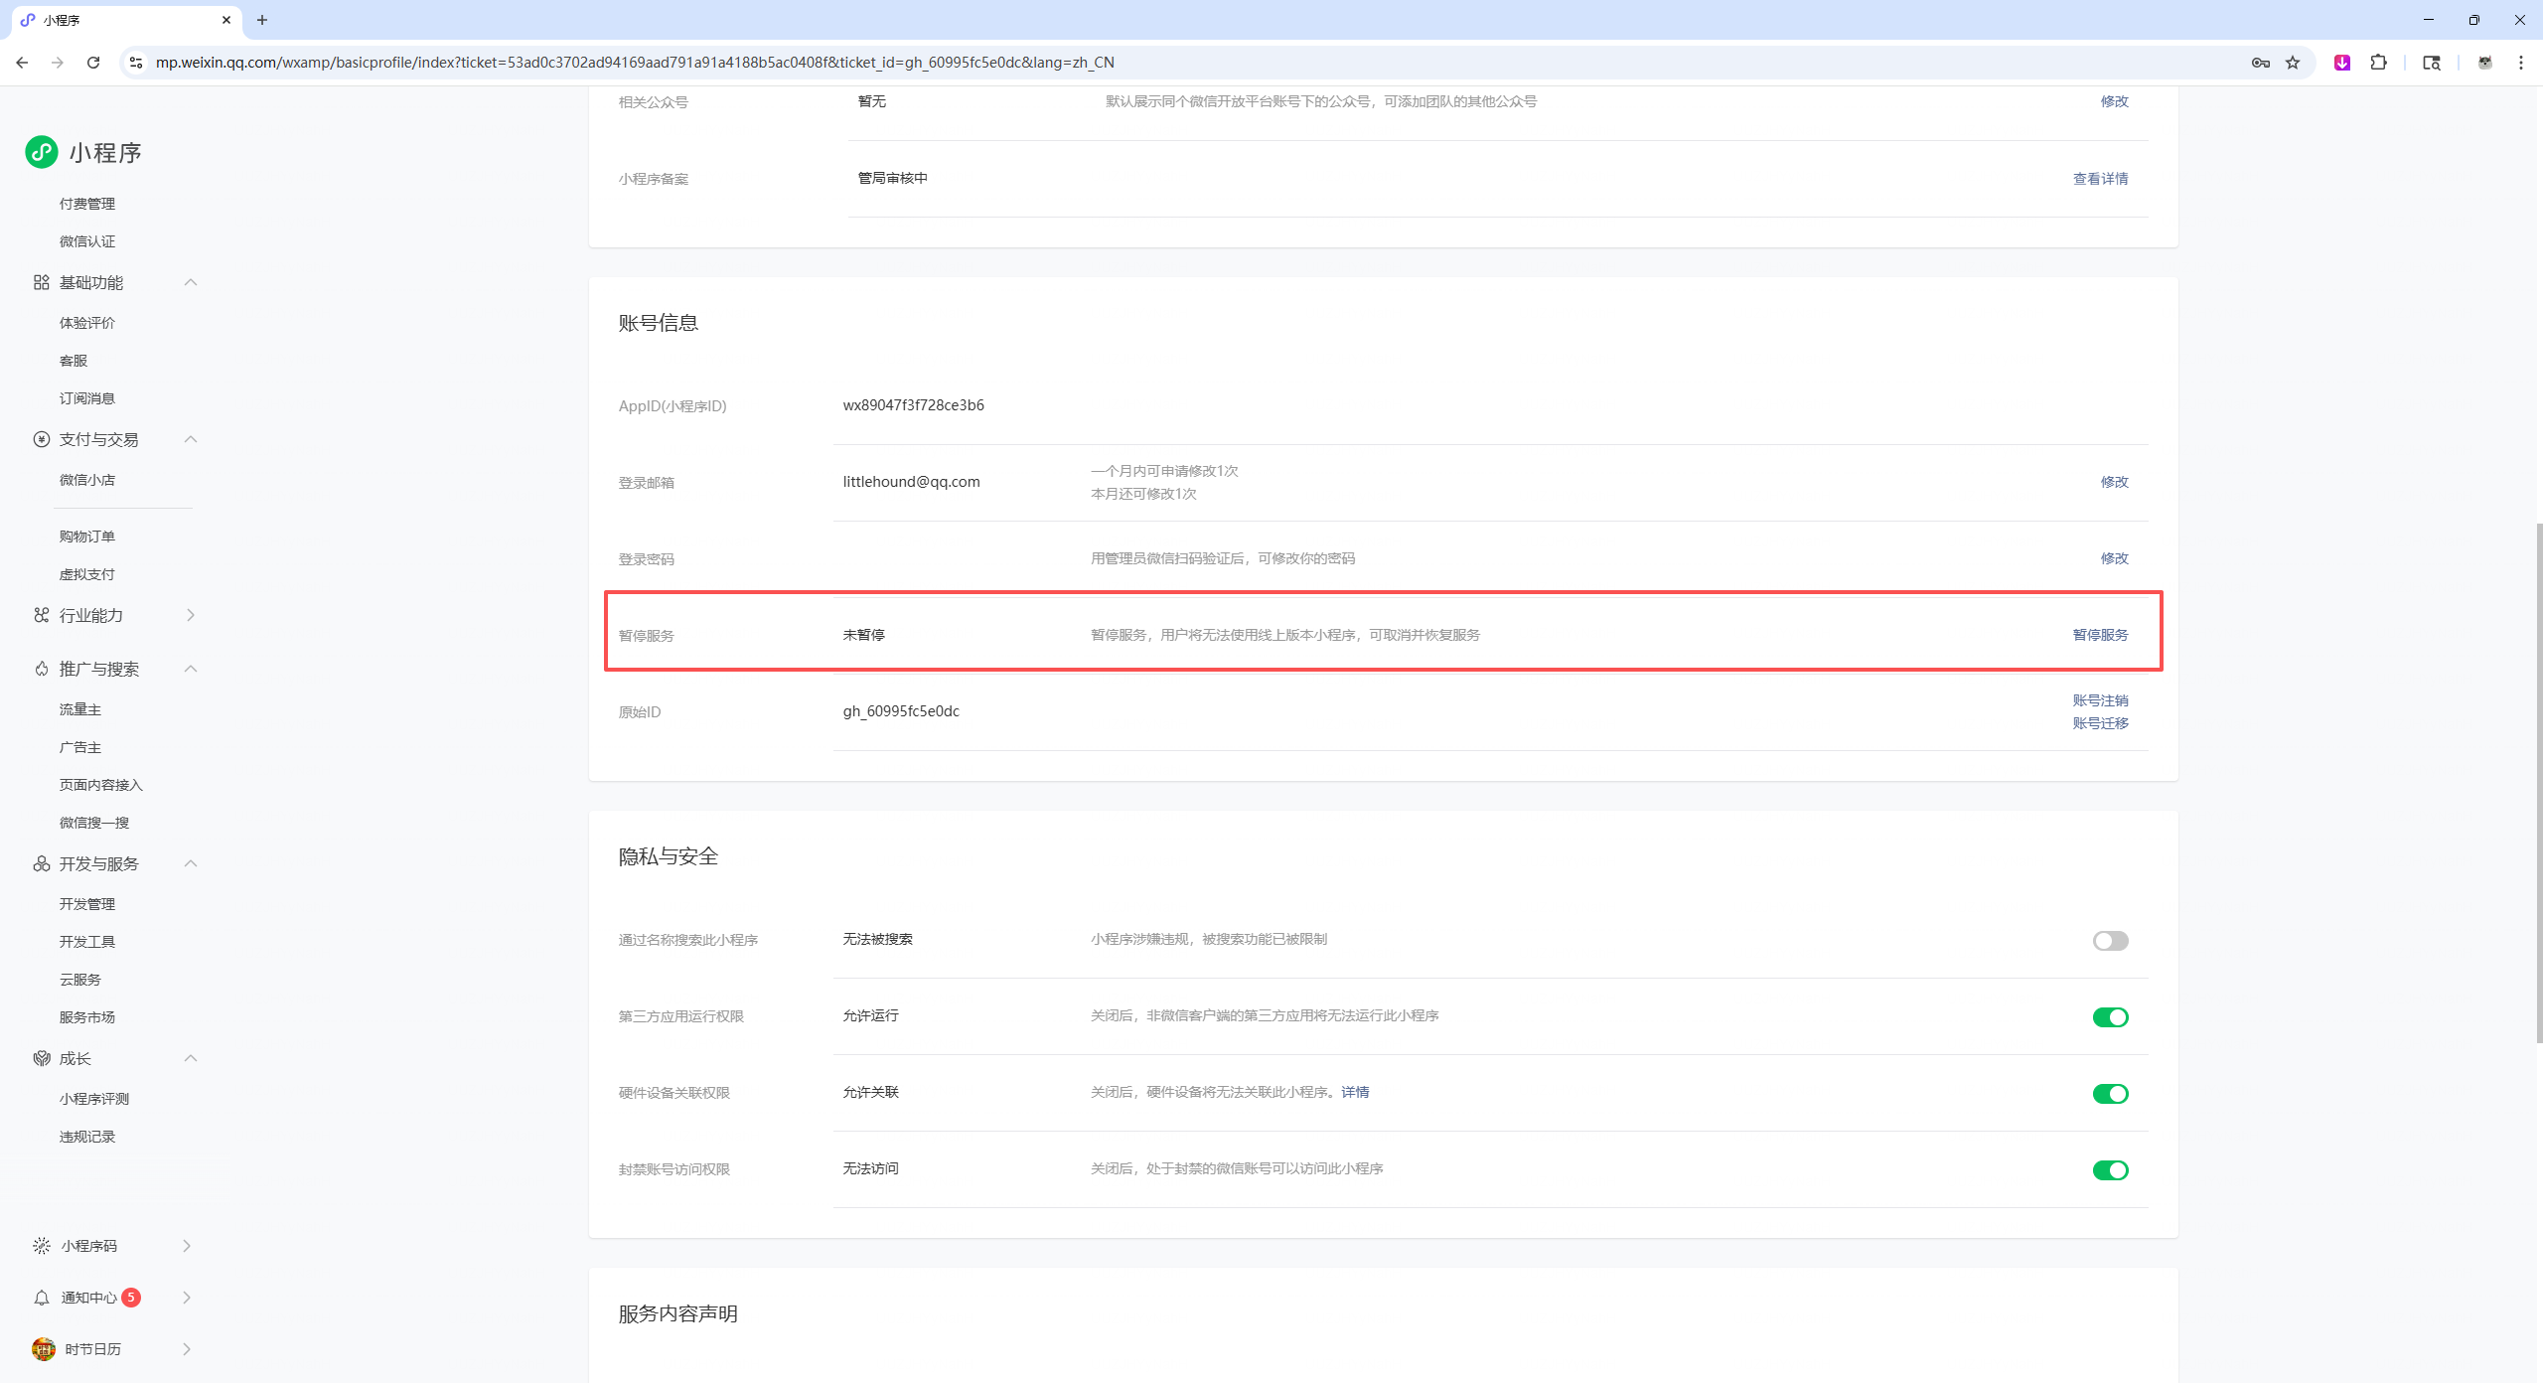Expand the 行业能力 menu

click(x=191, y=616)
